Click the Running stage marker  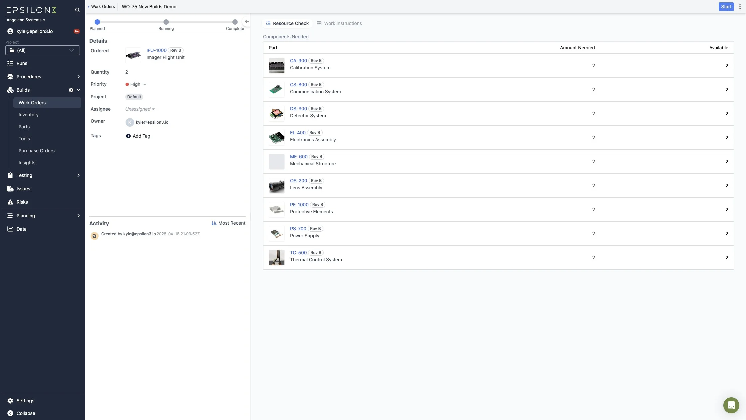coord(166,22)
